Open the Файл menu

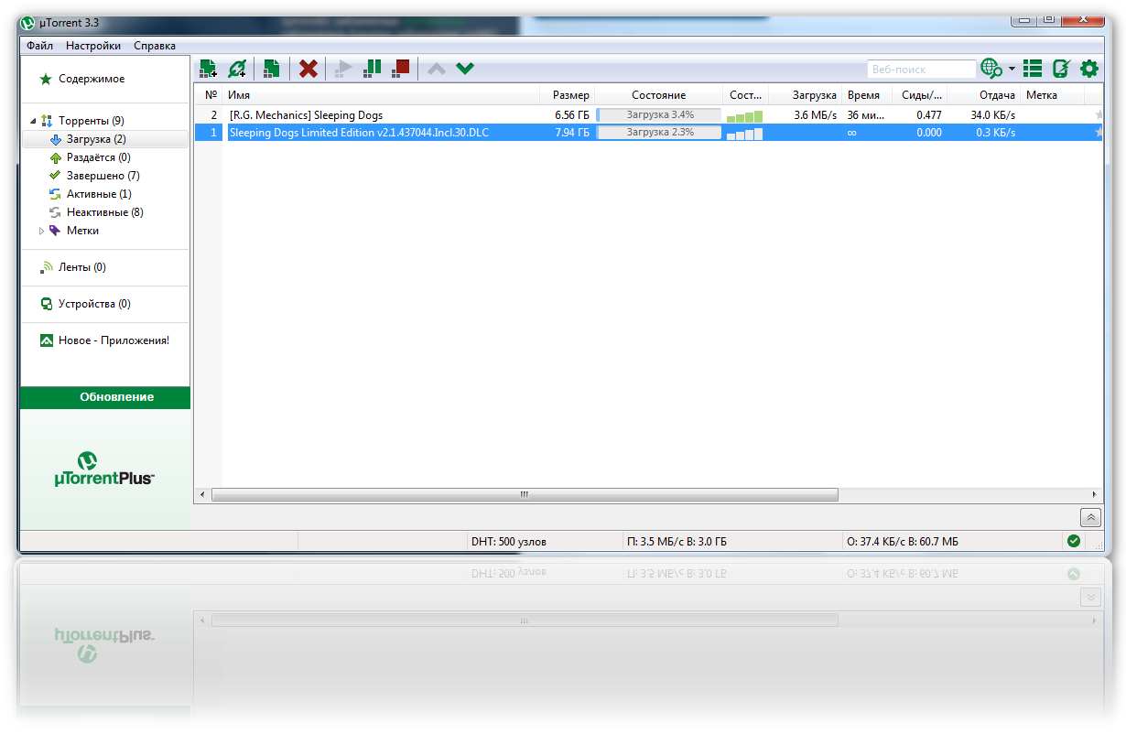(39, 46)
